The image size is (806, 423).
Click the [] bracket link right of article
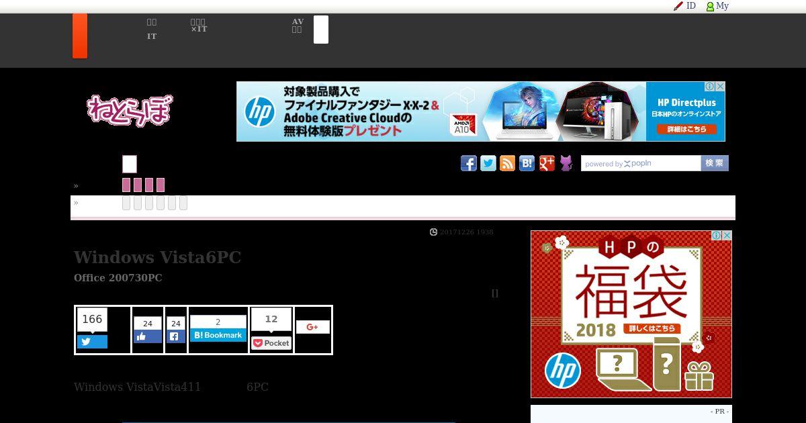[x=495, y=293]
